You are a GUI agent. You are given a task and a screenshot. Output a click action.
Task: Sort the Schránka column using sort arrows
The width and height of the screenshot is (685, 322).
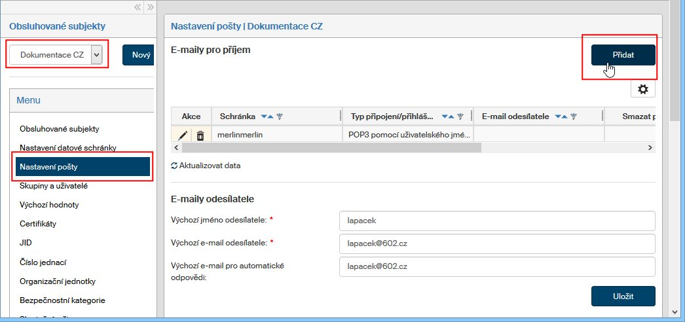click(x=267, y=116)
